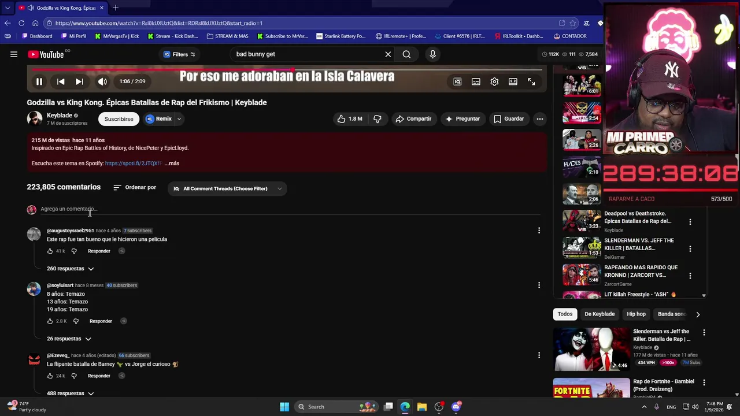This screenshot has width=740, height=416.
Task: Open the video's three-dot more actions
Action: click(539, 119)
